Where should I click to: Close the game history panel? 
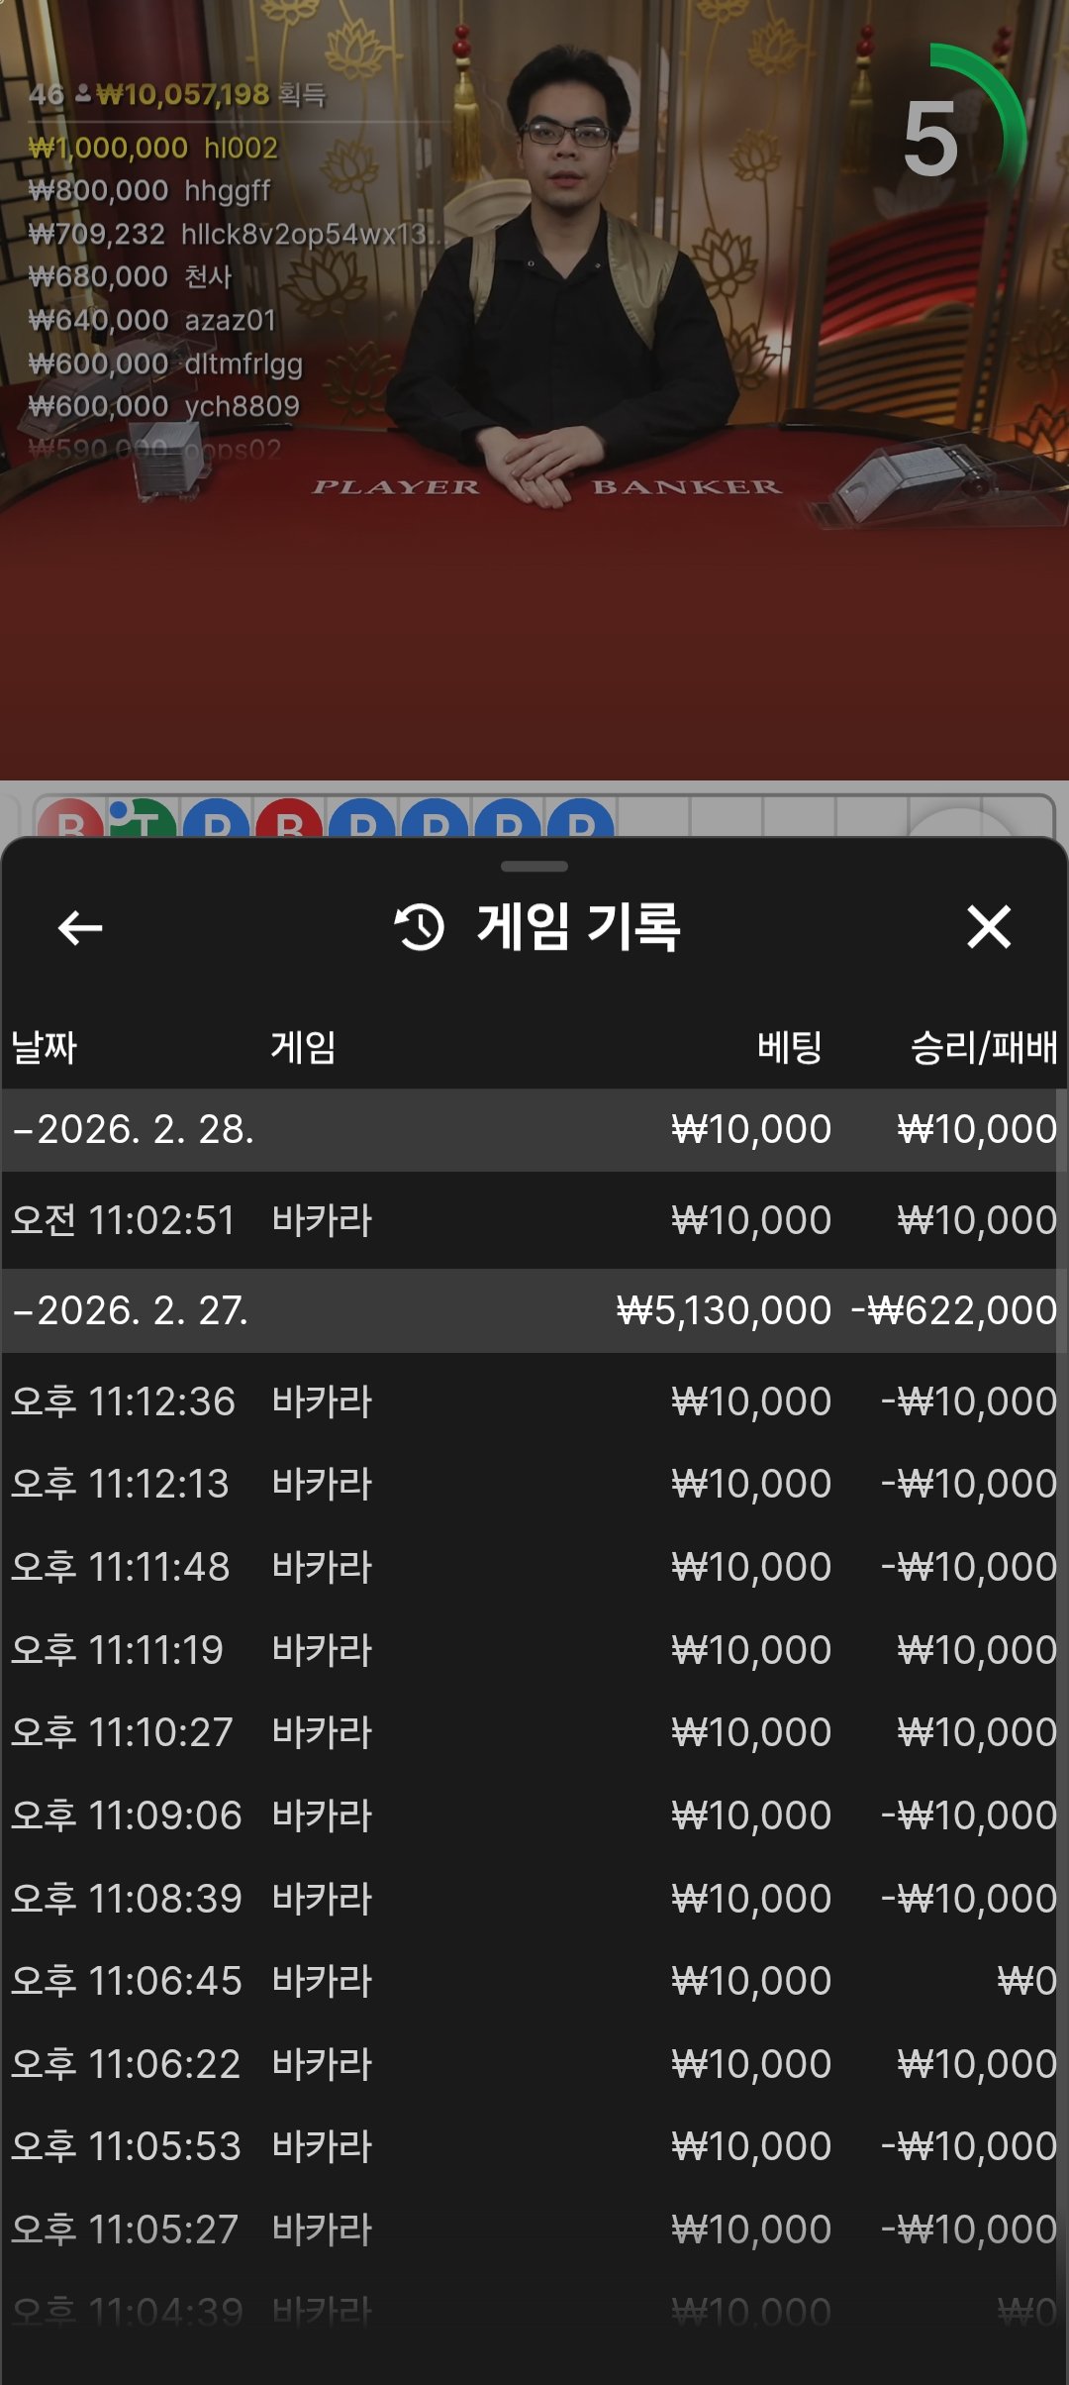pos(988,928)
